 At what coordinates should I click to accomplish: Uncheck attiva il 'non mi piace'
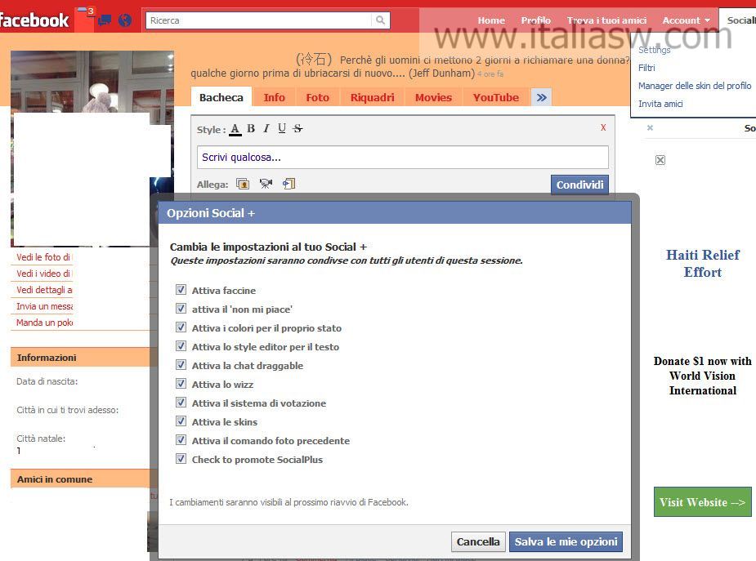click(181, 308)
